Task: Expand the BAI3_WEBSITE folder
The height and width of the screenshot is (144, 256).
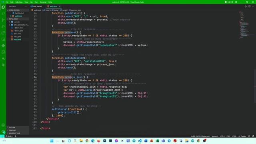Action: 18,25
